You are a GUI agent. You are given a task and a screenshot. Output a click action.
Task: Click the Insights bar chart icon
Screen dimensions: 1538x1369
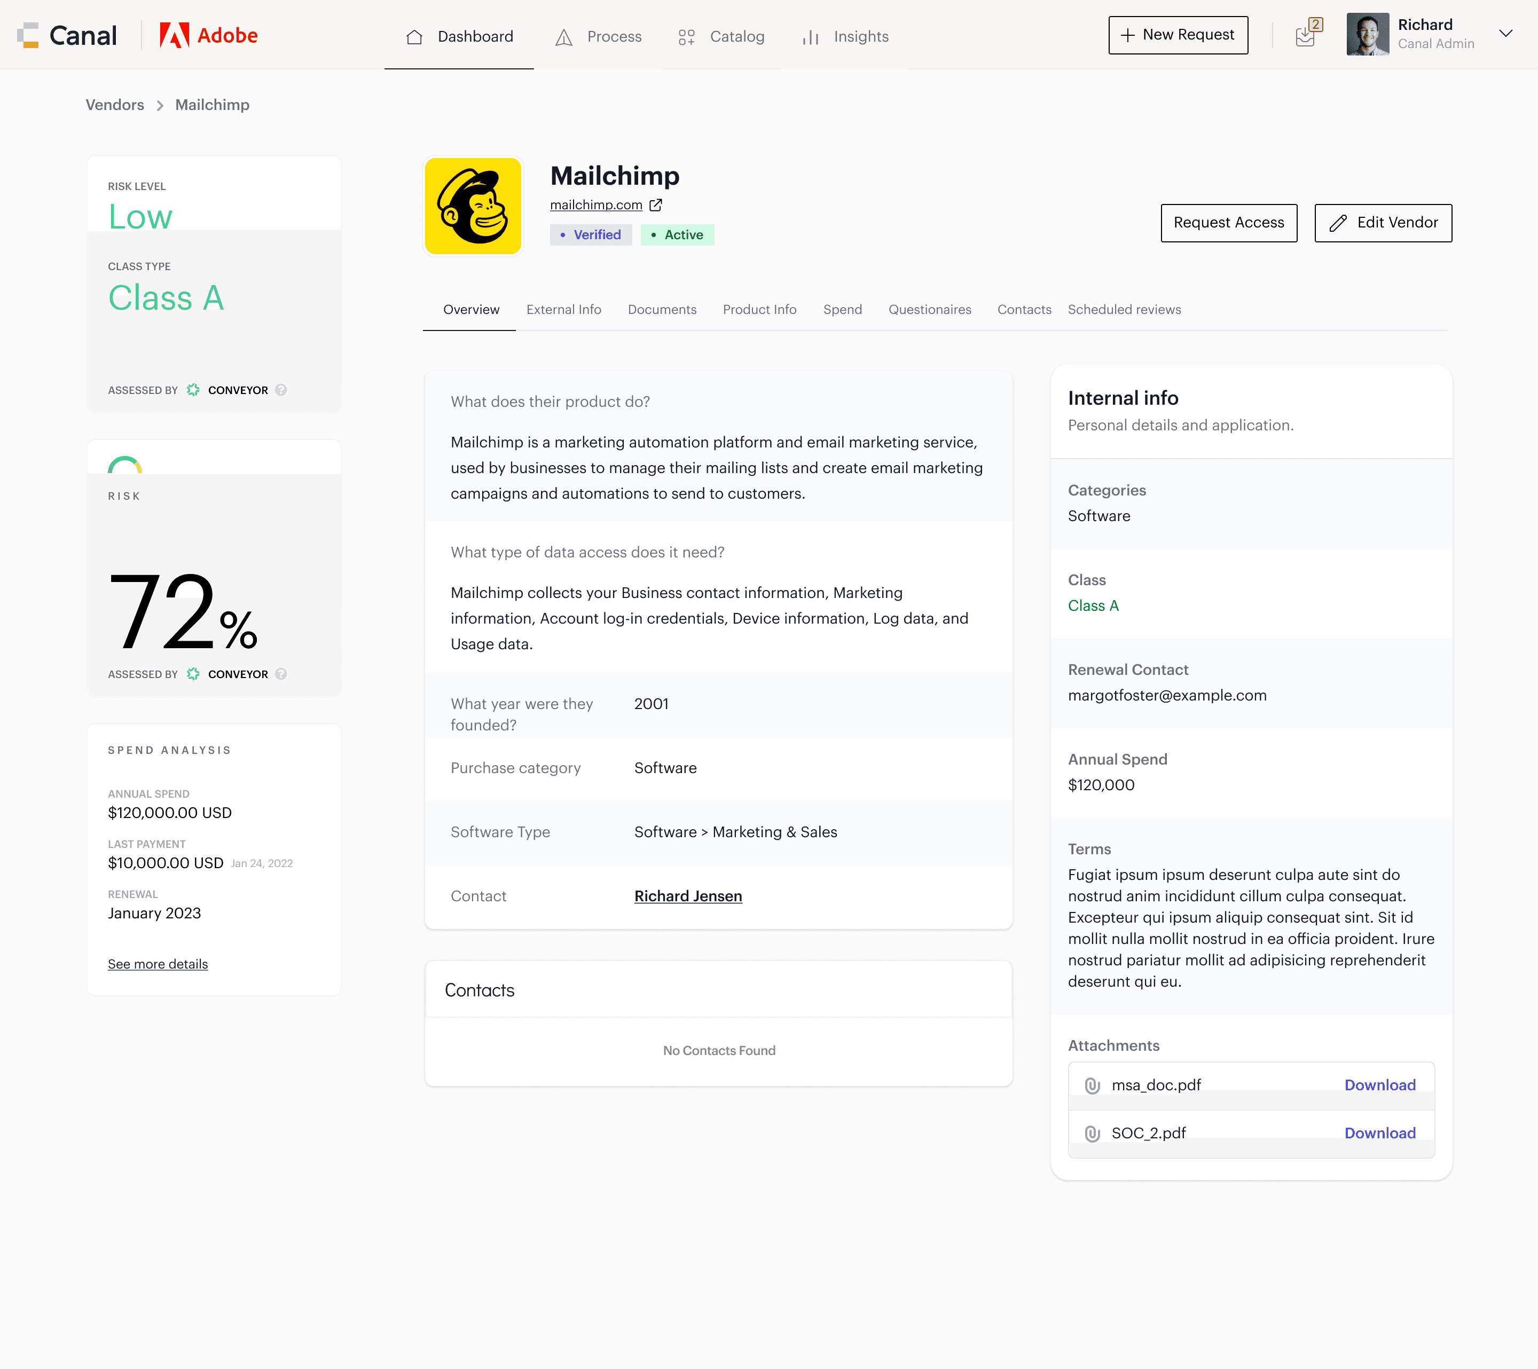pos(810,37)
